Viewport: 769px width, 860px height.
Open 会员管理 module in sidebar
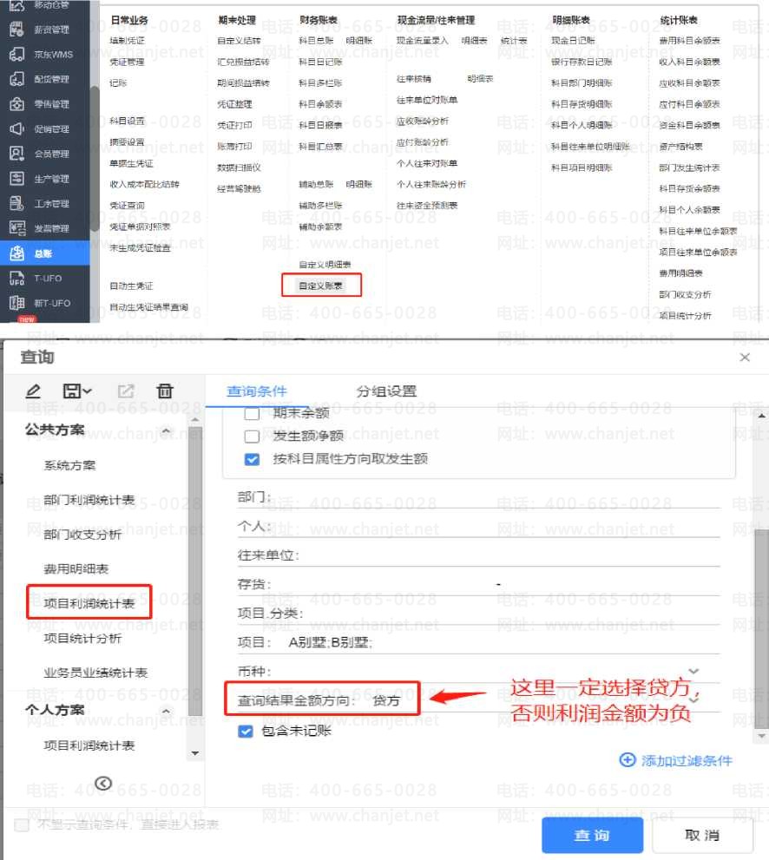click(x=16, y=154)
